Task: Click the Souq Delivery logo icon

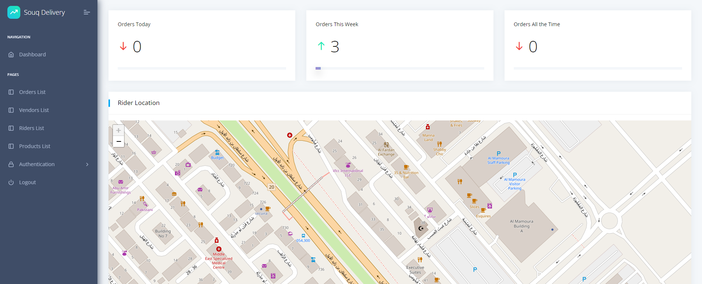Action: coord(14,12)
